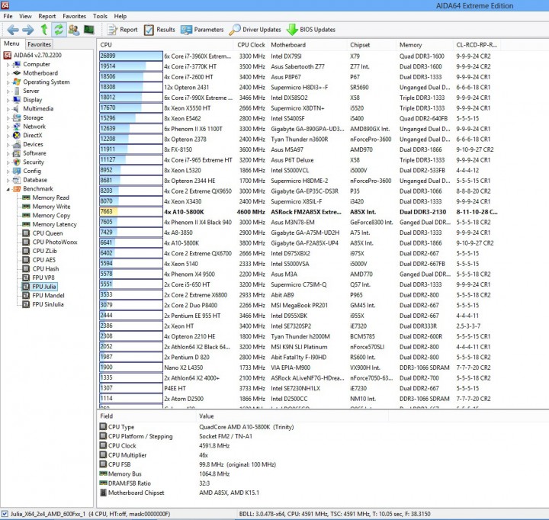
Task: Open the Tools menu
Action: tap(100, 16)
